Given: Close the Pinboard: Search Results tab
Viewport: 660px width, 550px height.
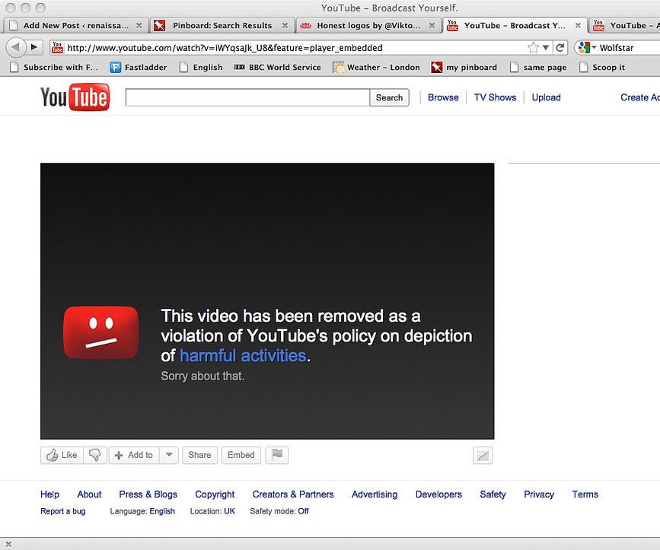Looking at the screenshot, I should coord(285,26).
